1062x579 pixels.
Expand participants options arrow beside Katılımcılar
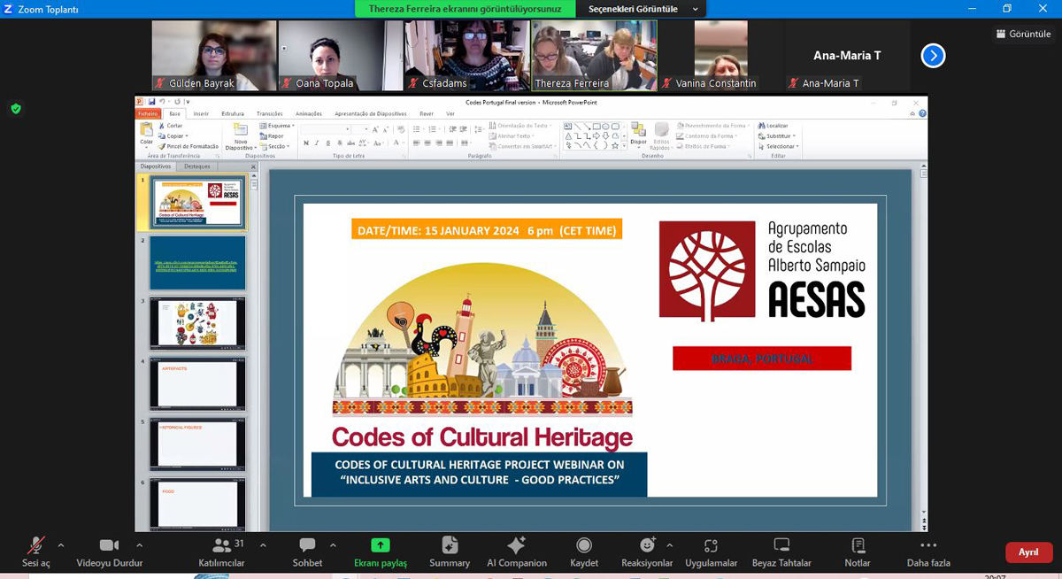[x=263, y=545]
